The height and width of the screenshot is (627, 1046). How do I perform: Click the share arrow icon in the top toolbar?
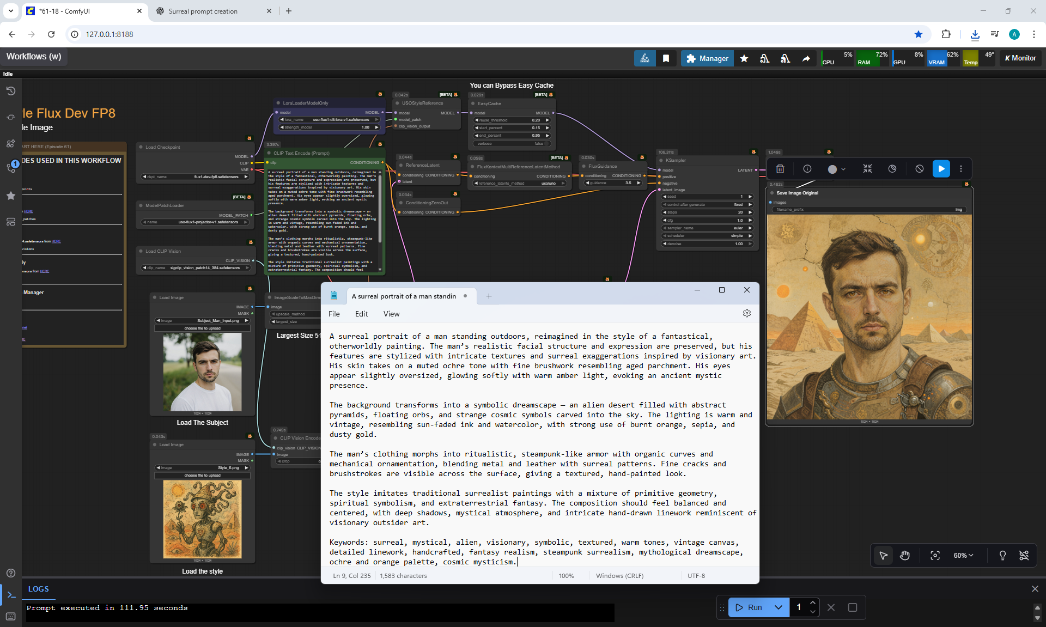[806, 58]
